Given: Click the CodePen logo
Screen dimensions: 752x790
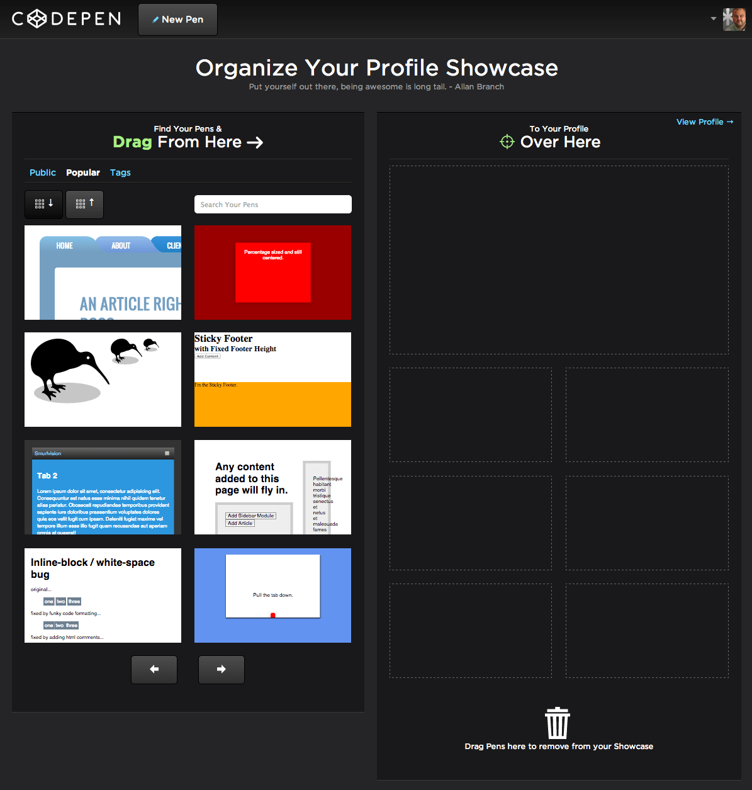Looking at the screenshot, I should (x=65, y=18).
